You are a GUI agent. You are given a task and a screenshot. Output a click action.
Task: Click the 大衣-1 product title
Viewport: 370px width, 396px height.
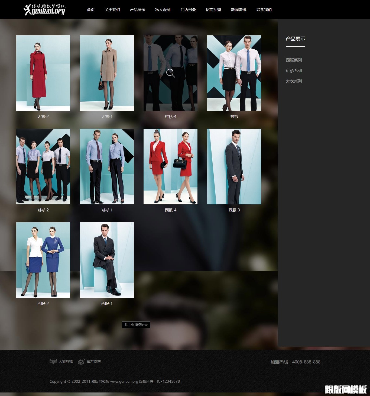click(x=107, y=117)
